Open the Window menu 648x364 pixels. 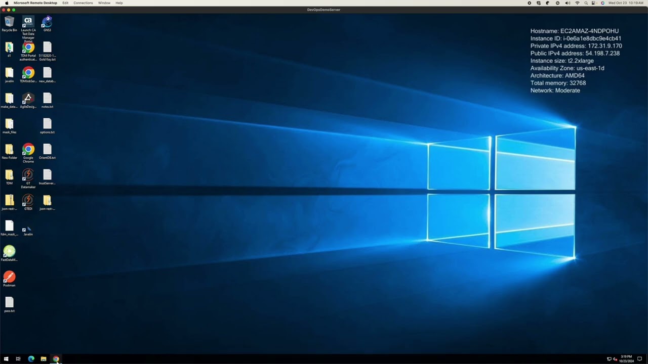(x=104, y=3)
